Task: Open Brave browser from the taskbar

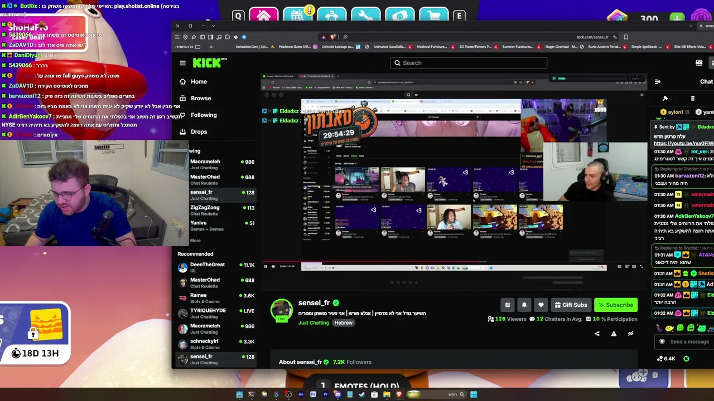Action: click(x=399, y=394)
